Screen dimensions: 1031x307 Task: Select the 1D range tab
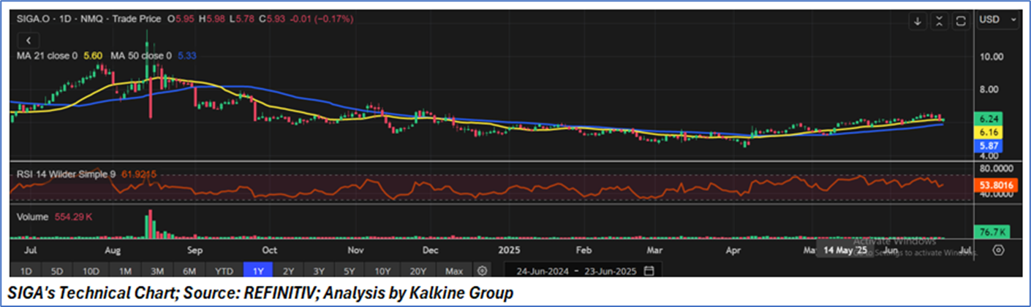tap(26, 271)
